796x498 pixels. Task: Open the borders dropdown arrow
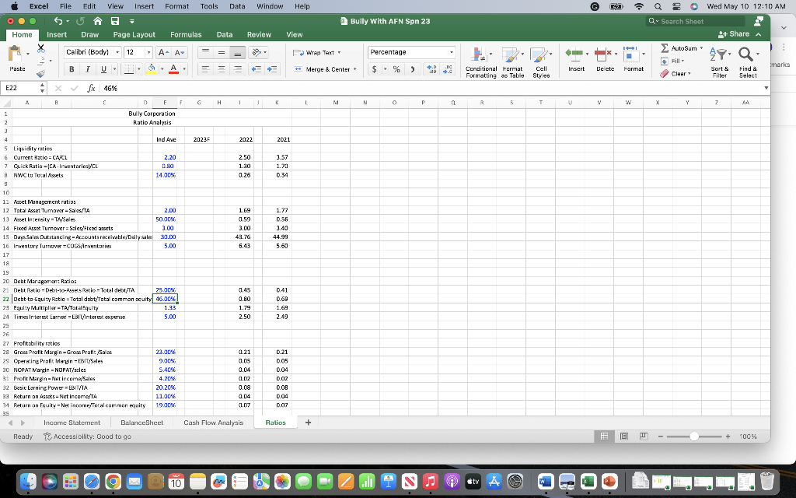(x=138, y=69)
